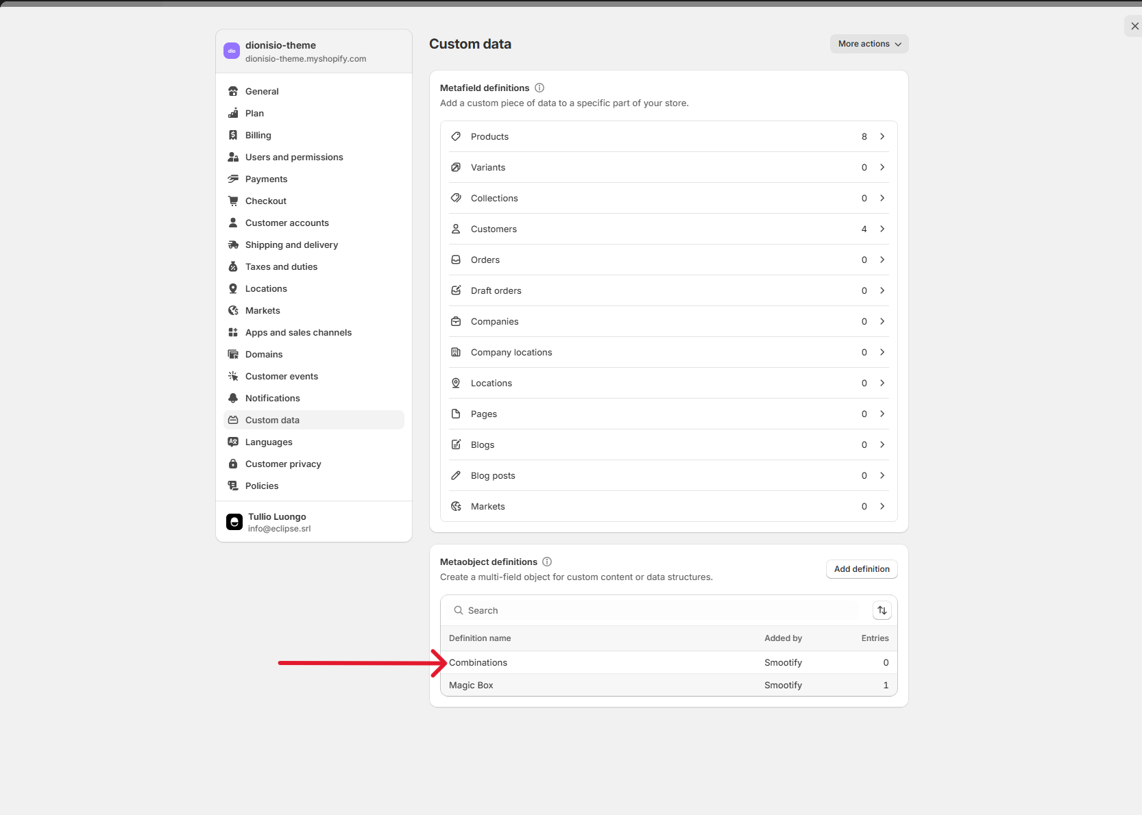Image resolution: width=1142 pixels, height=815 pixels.
Task: Expand the Products metafield chevron
Action: [882, 136]
